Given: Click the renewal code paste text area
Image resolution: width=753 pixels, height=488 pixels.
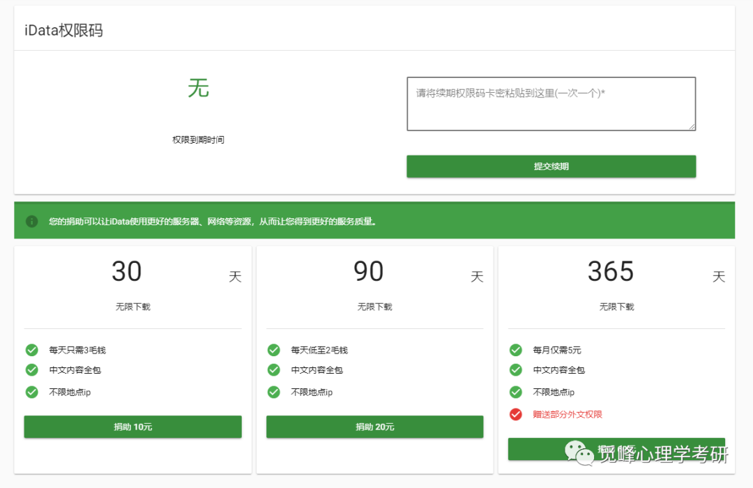Looking at the screenshot, I should coord(551,104).
